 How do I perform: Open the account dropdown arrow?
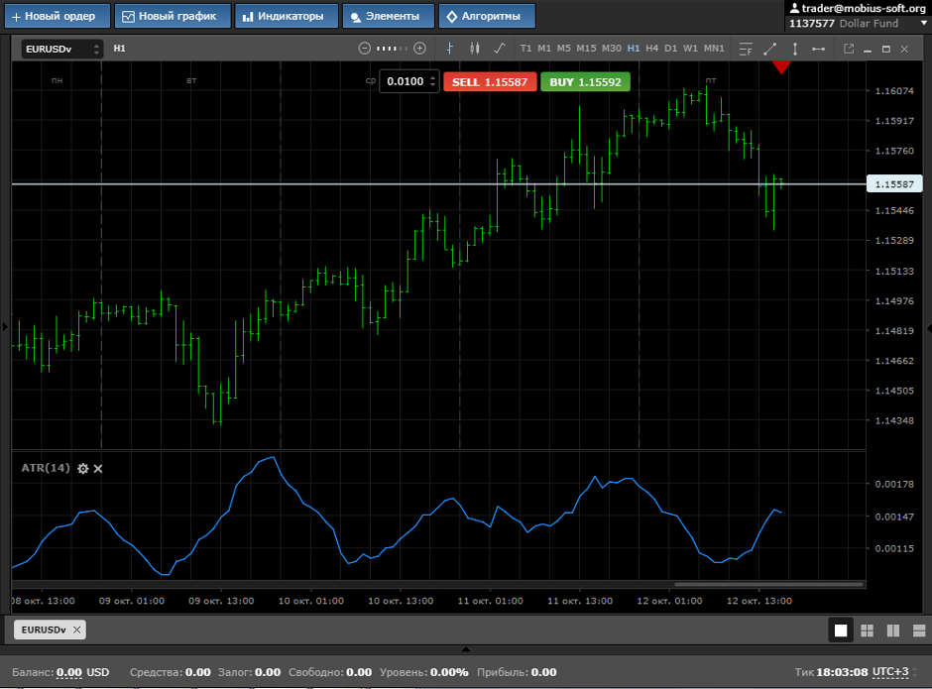(x=924, y=23)
